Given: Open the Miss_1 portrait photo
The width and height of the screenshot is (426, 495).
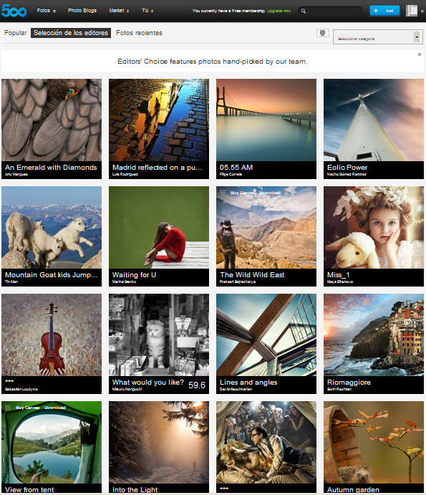Looking at the screenshot, I should (373, 227).
